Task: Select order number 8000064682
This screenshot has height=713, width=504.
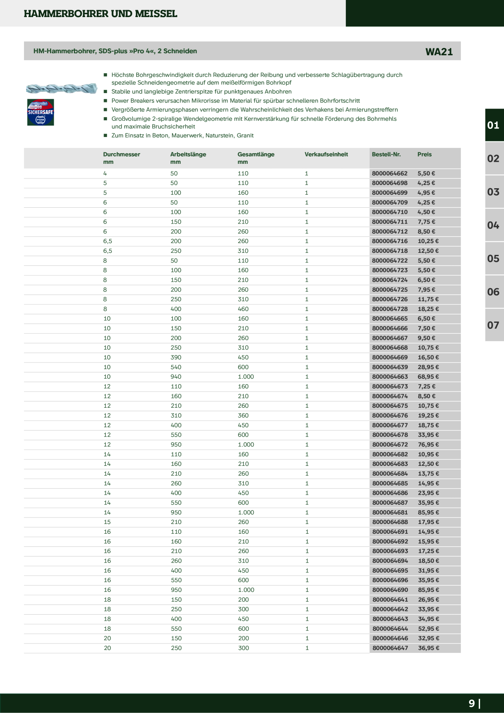Action: pos(390,454)
